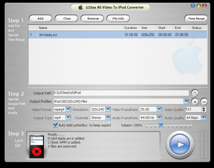Click the Duration column header
The width and height of the screenshot is (214, 168).
tap(131, 28)
